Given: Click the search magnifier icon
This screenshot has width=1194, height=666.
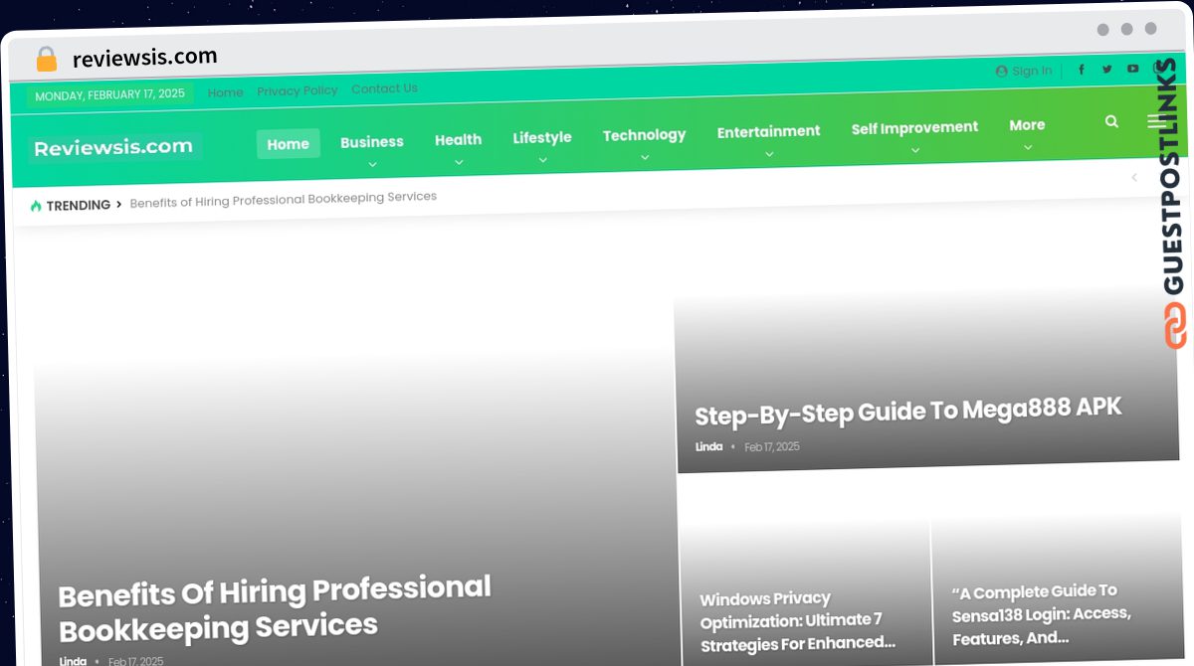Looking at the screenshot, I should tap(1111, 121).
